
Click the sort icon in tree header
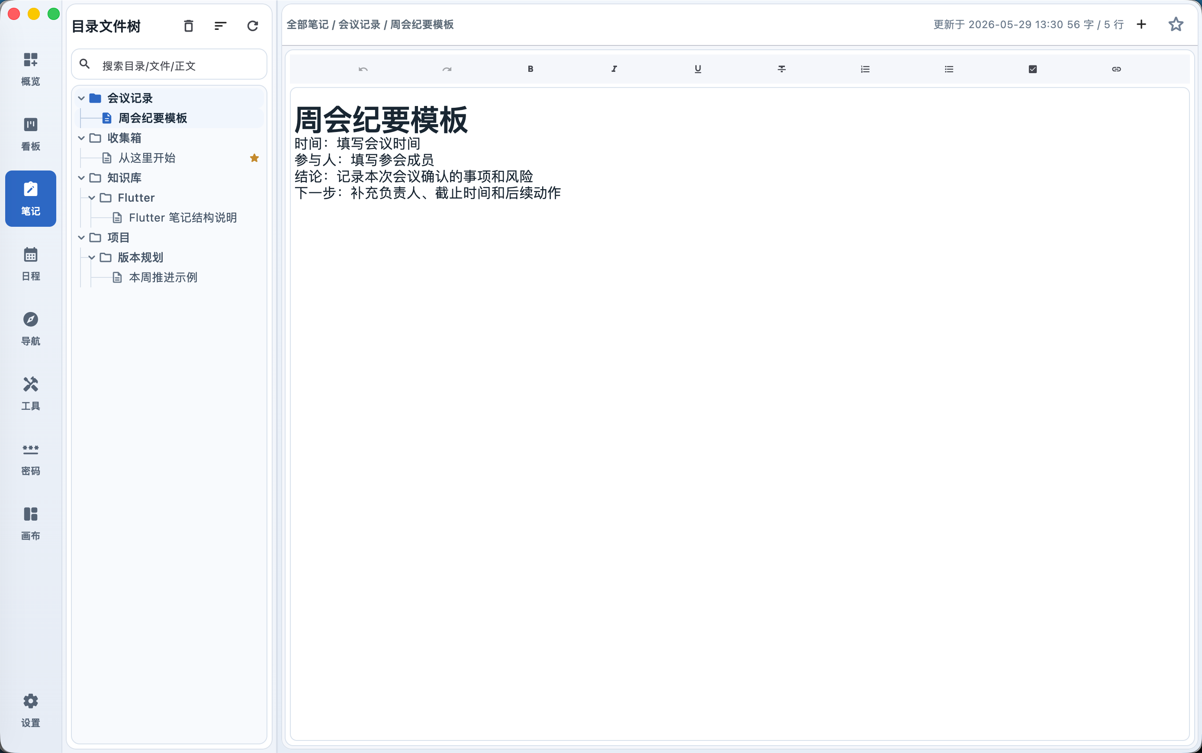(221, 26)
